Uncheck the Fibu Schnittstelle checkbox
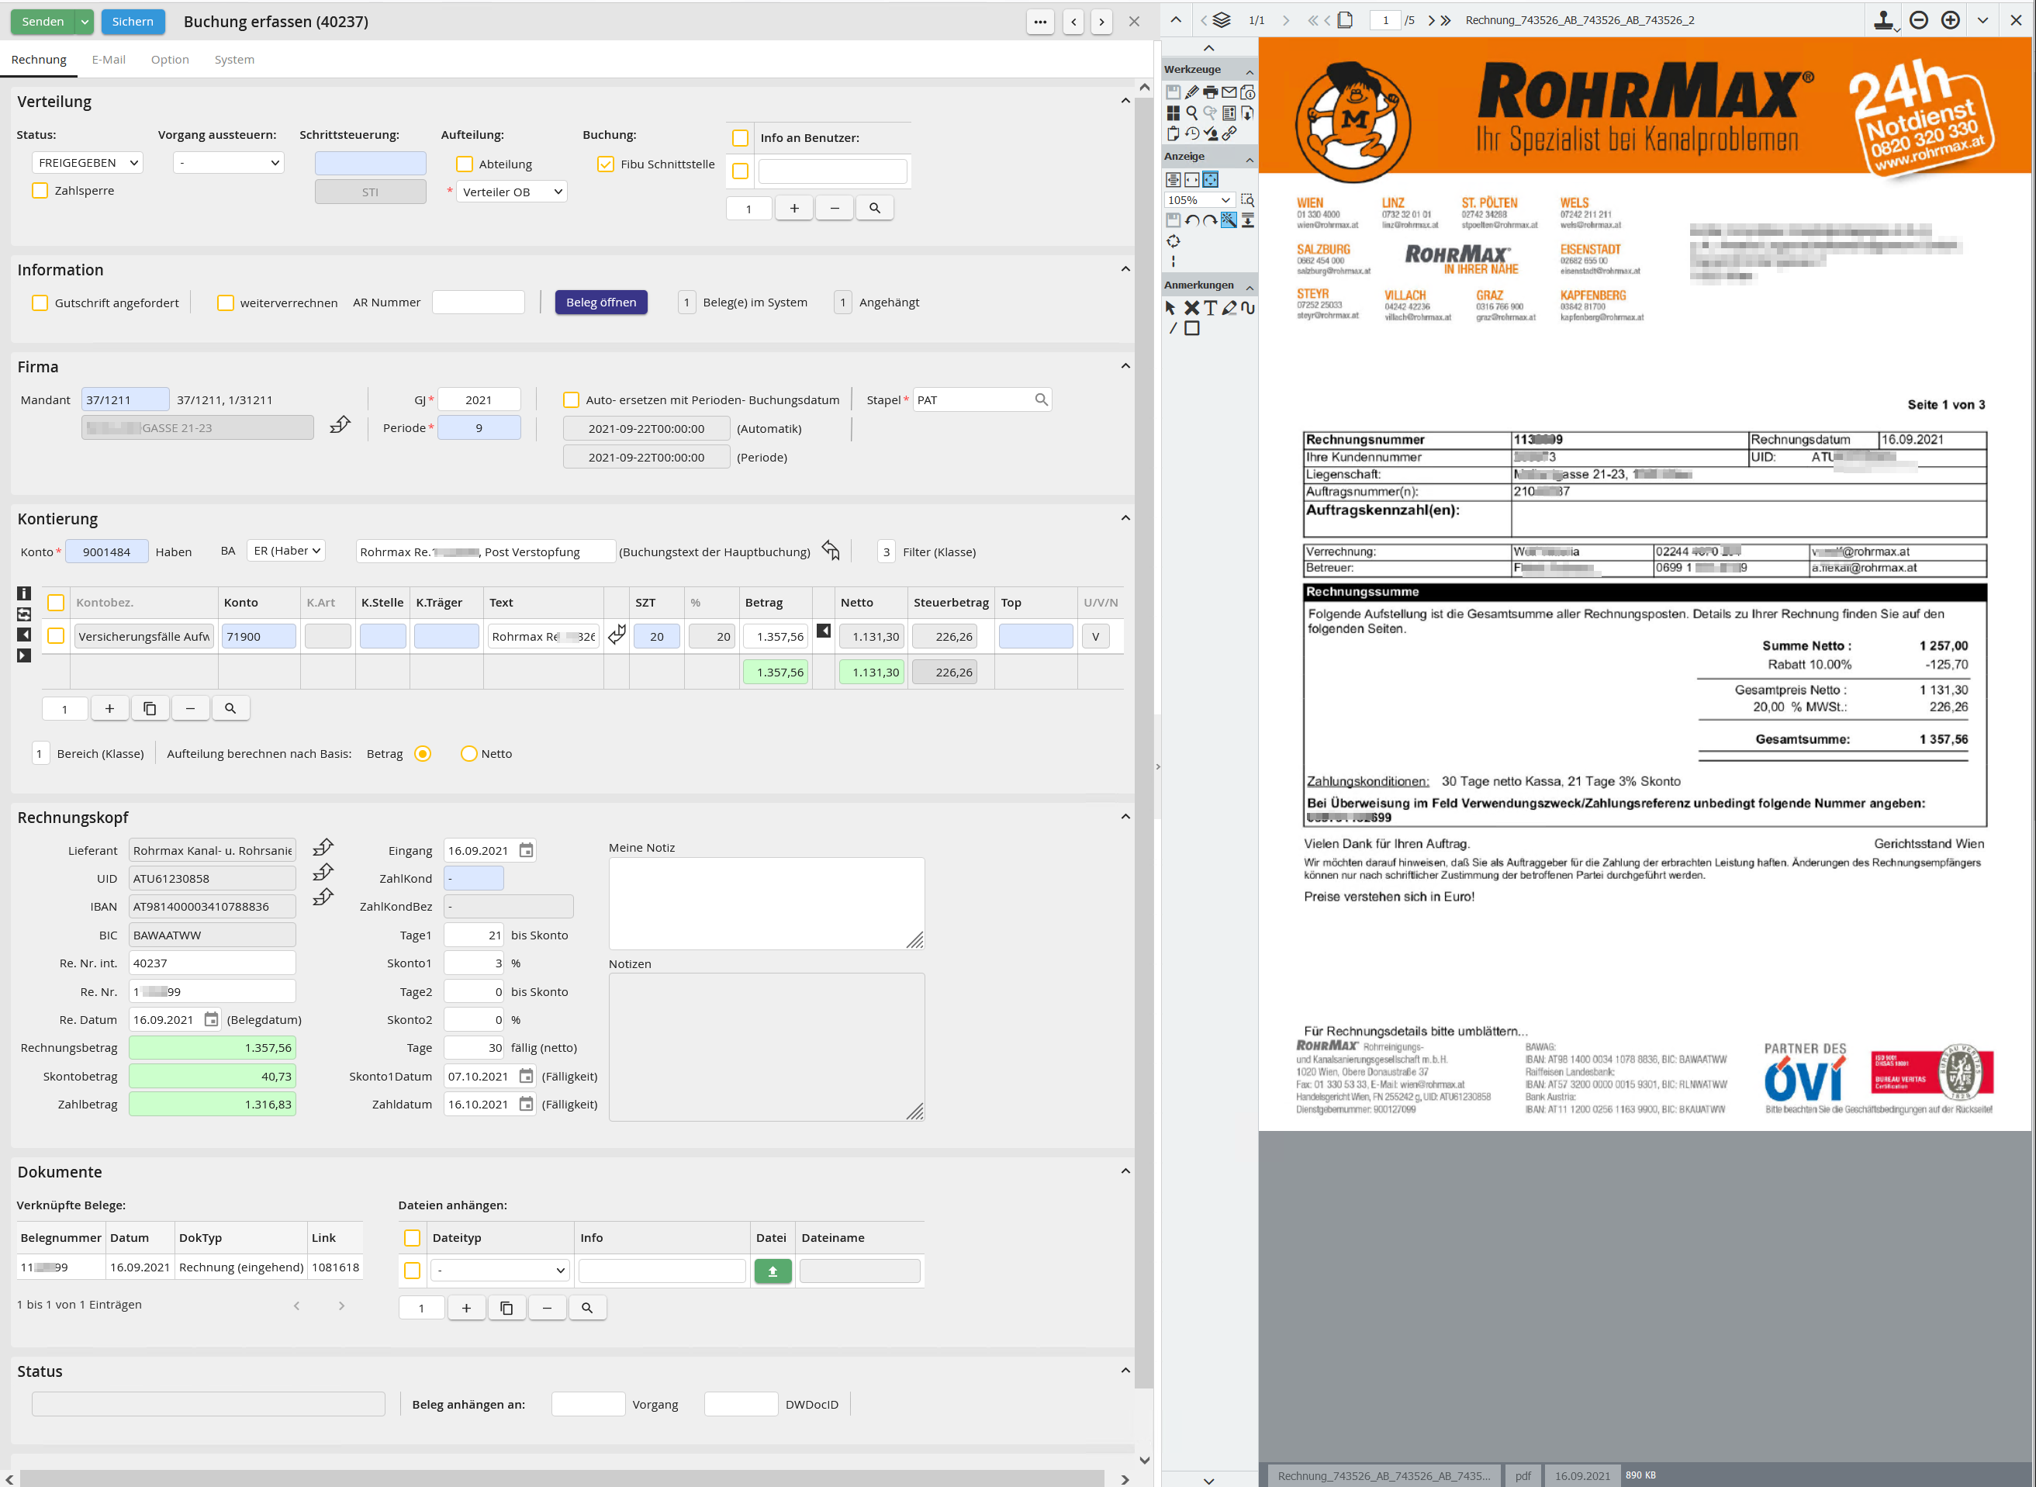This screenshot has height=1487, width=2036. (x=606, y=164)
